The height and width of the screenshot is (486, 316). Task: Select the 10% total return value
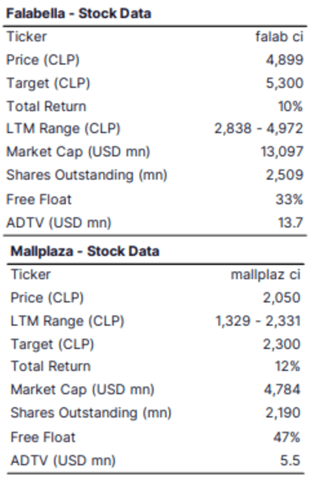click(x=290, y=106)
